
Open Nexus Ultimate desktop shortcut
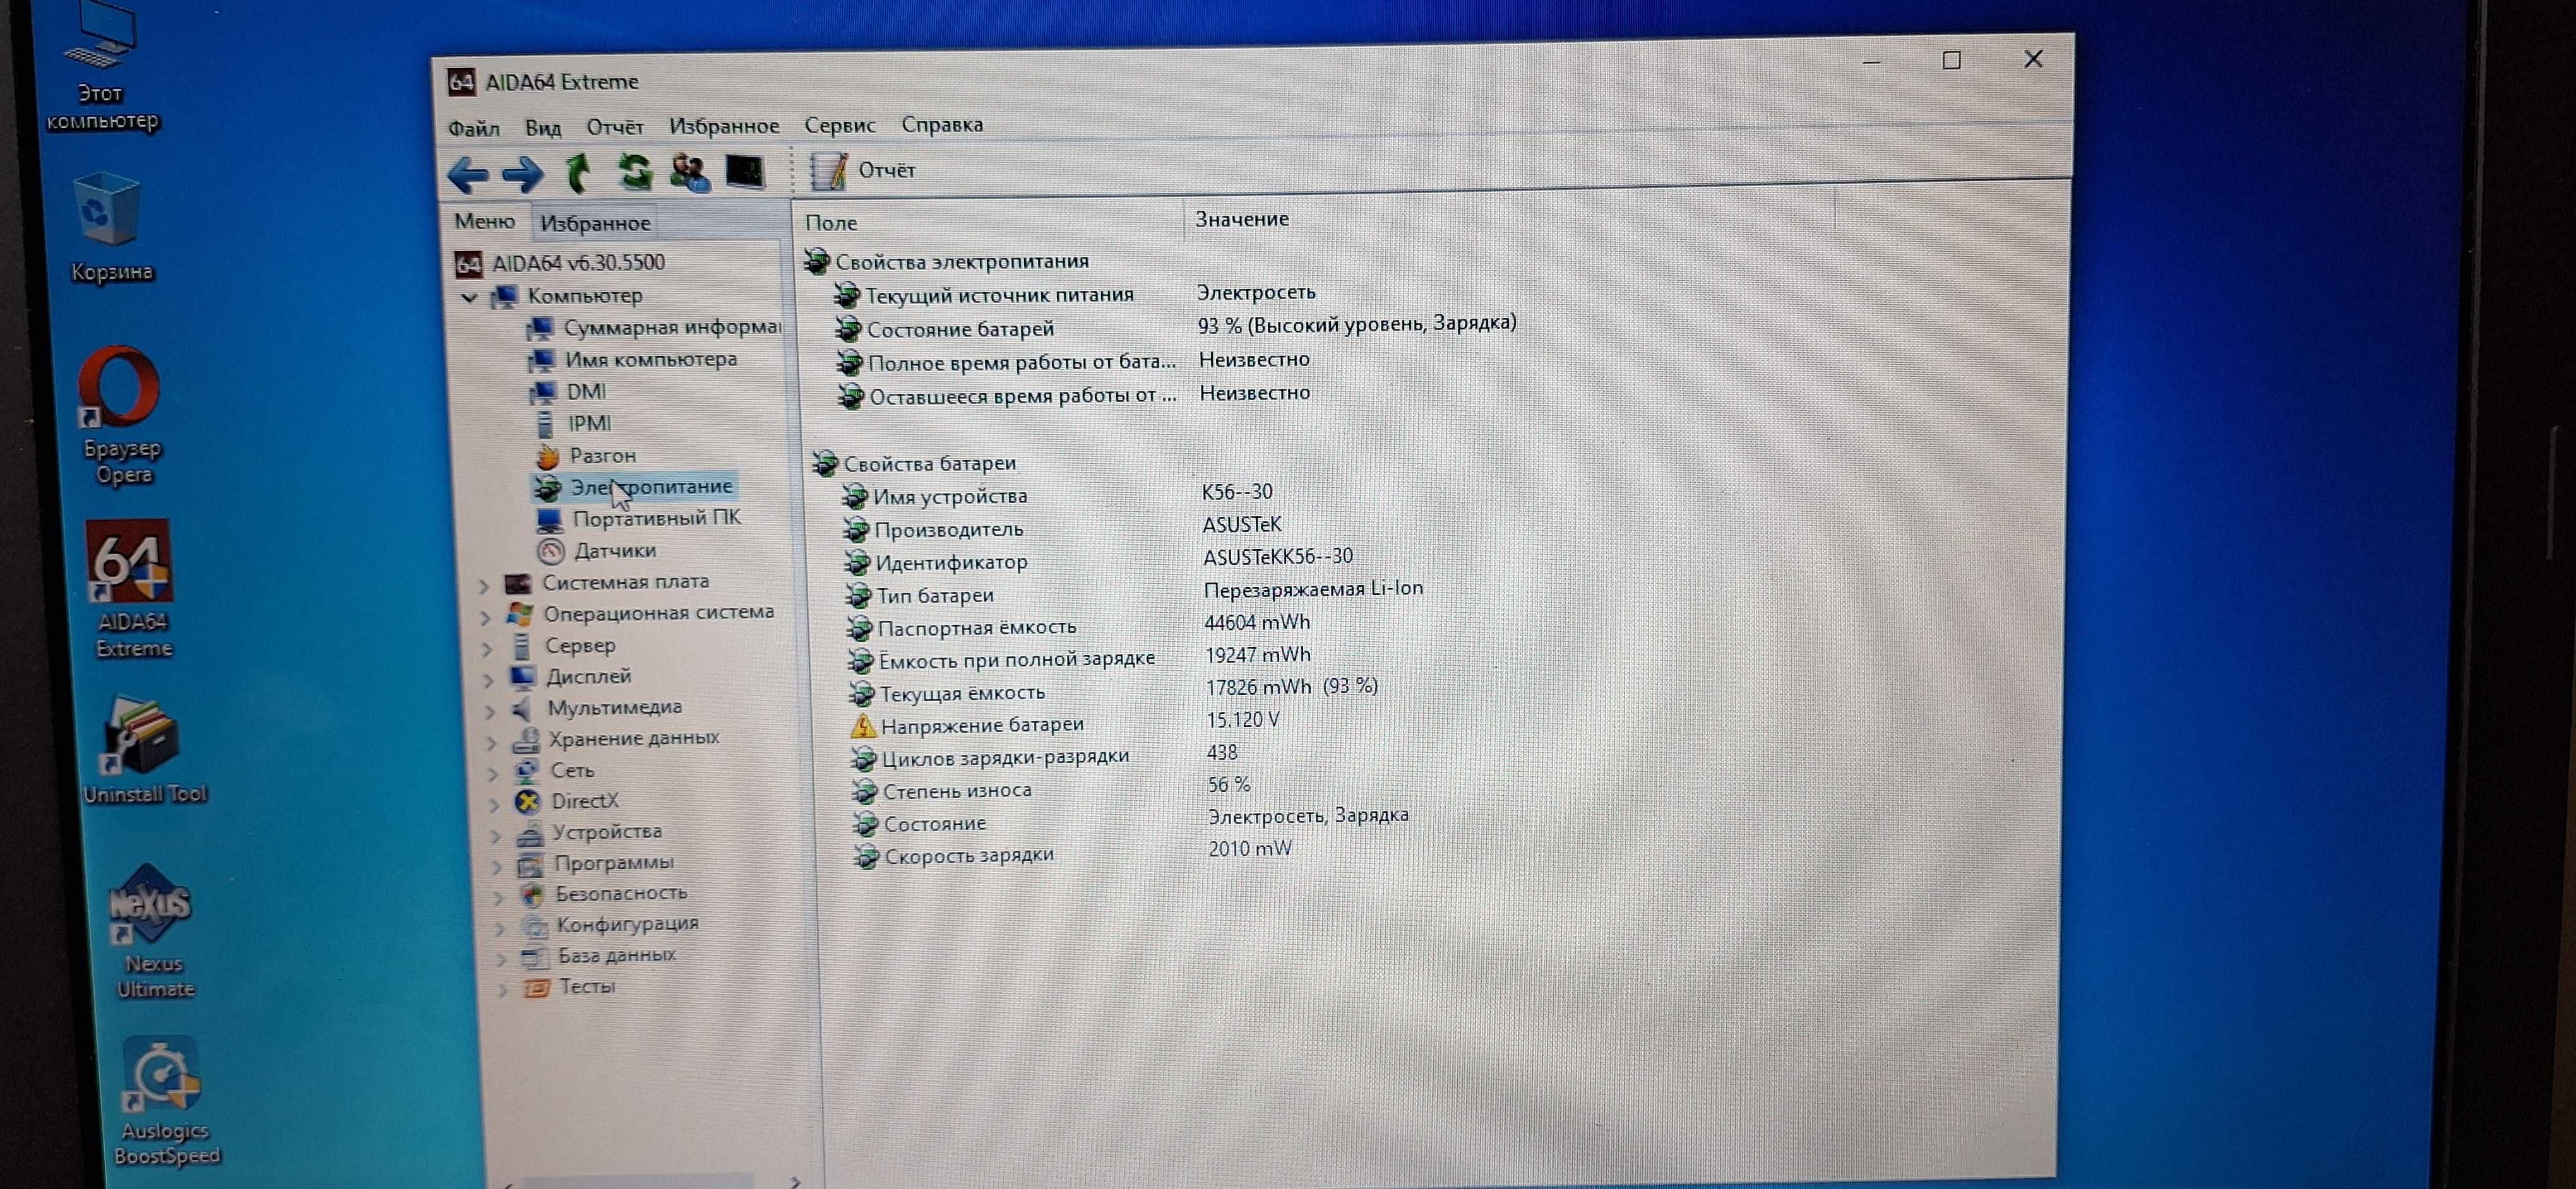pyautogui.click(x=152, y=932)
